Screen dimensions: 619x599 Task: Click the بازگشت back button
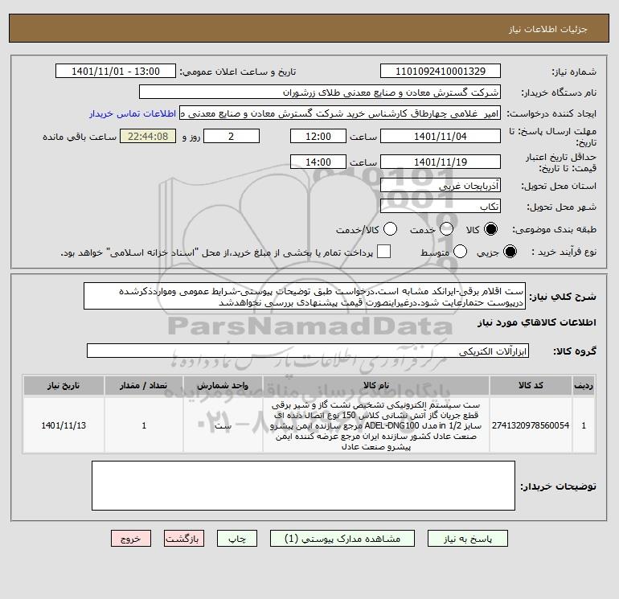click(184, 539)
